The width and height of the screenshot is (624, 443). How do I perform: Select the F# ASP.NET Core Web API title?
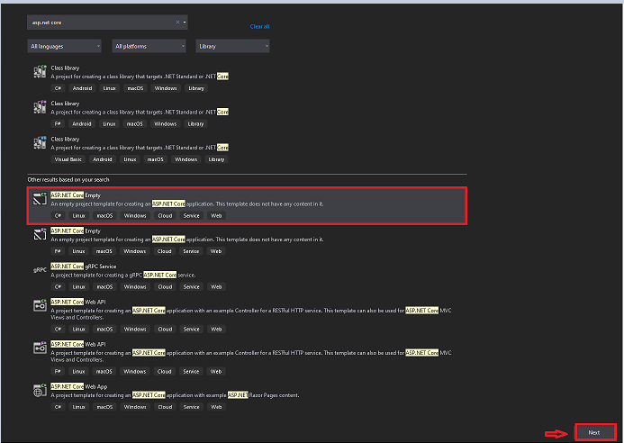(x=78, y=344)
